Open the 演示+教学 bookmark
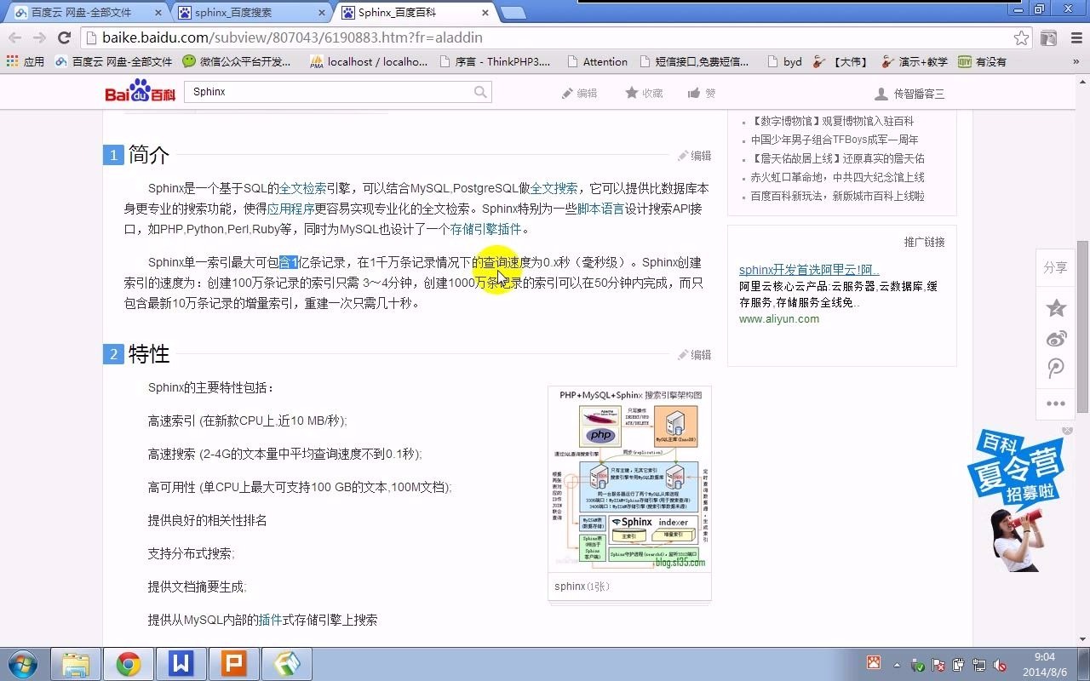 tap(914, 61)
